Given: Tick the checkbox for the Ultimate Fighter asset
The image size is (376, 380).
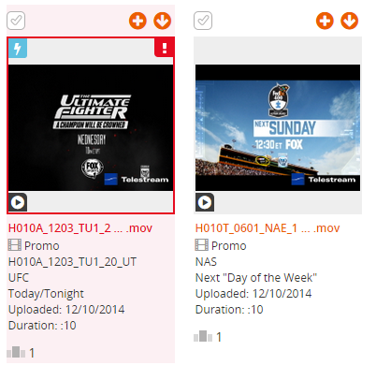Looking at the screenshot, I should [16, 21].
